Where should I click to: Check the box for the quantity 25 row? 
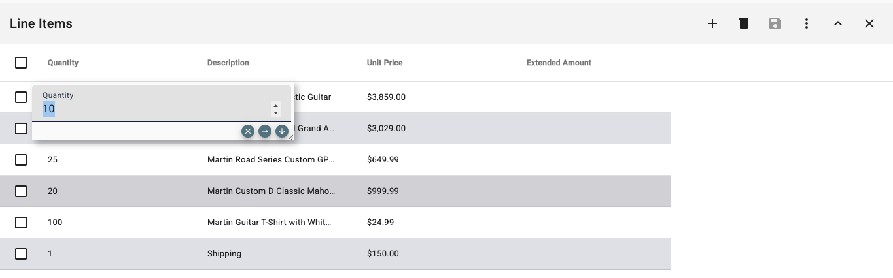[21, 160]
